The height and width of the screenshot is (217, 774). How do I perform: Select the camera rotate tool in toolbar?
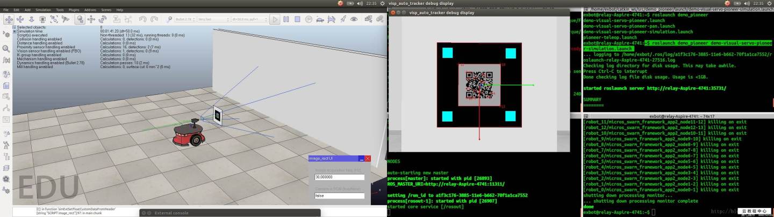coord(20,19)
